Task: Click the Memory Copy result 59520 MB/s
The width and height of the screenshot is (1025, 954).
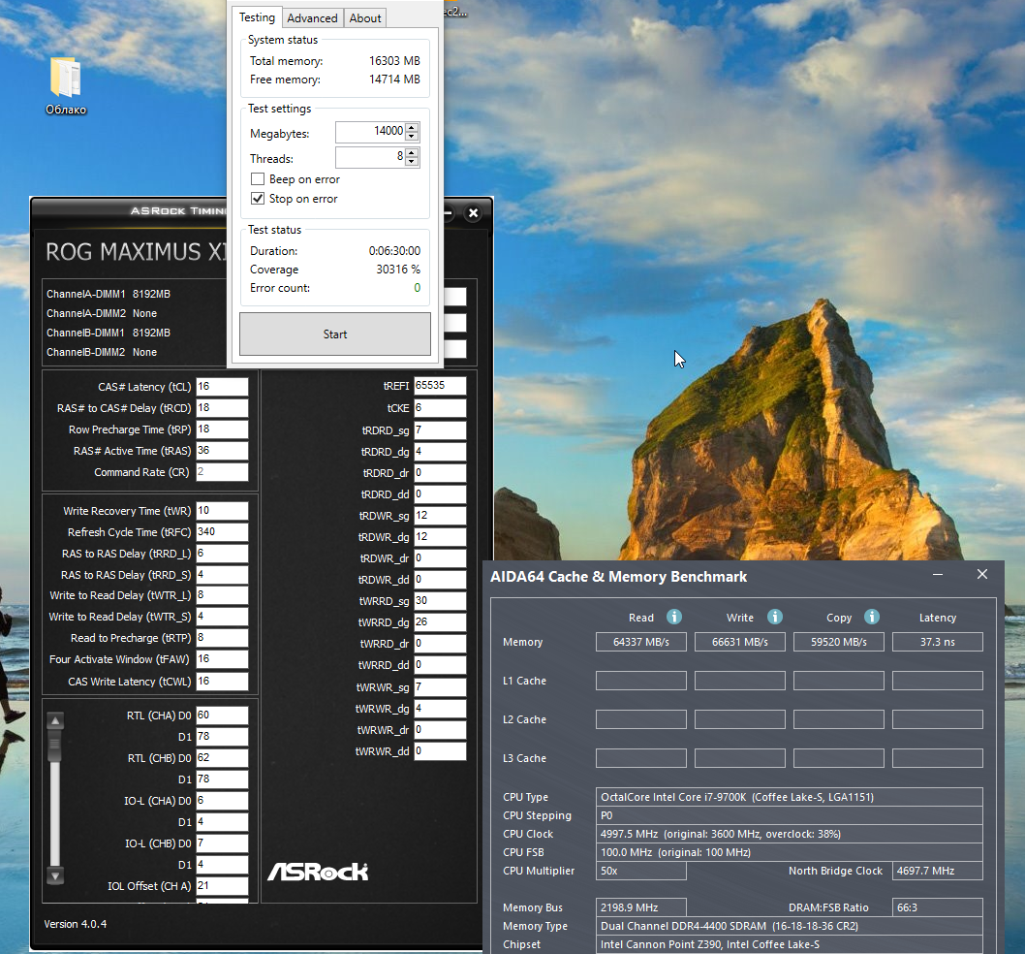Action: [x=838, y=642]
